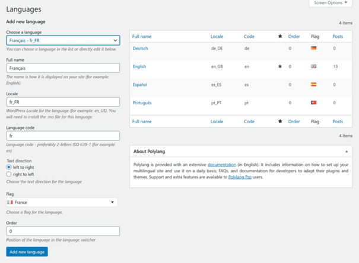Click the German flag icon in Deutsch row
Screen dimensions: 359x263
tap(313, 48)
